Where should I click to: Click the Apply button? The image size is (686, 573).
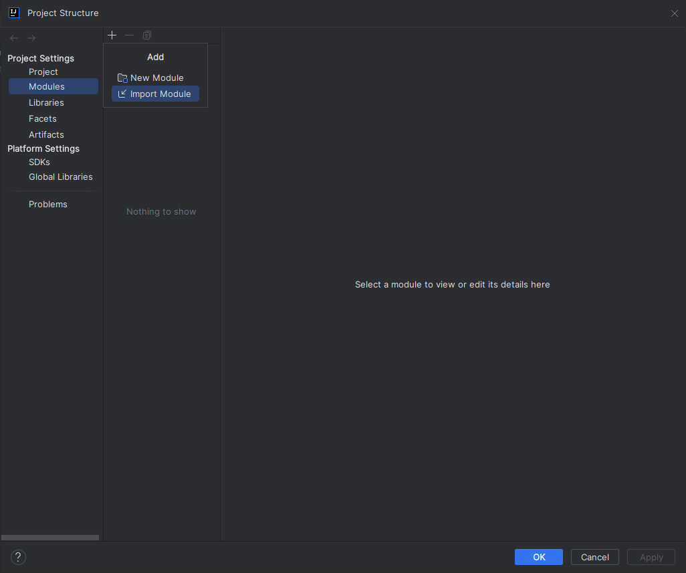point(651,557)
